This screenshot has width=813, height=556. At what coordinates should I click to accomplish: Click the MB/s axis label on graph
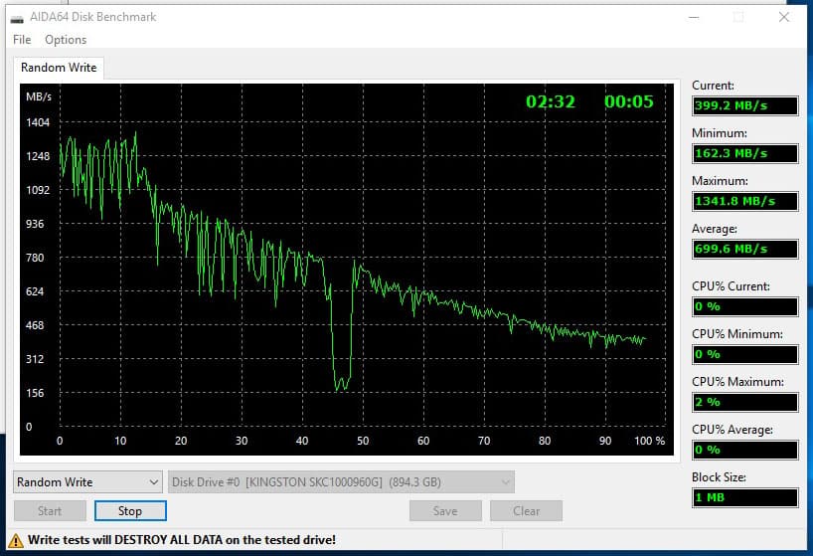39,96
